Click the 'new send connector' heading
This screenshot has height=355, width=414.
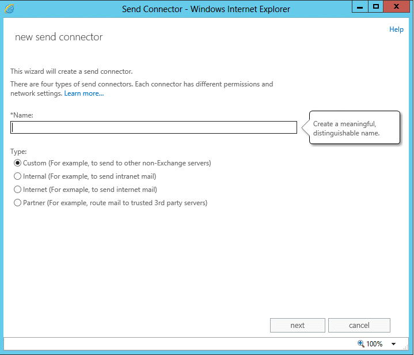coord(59,37)
